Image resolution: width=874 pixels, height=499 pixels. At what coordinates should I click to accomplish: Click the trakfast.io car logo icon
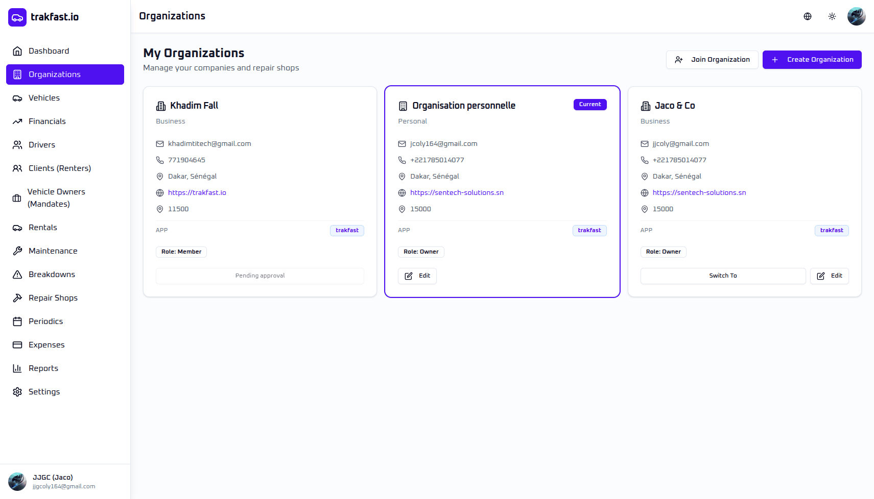[x=17, y=17]
